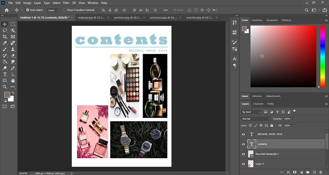The height and width of the screenshot is (175, 329).
Task: Click the foreground color swatch in toolbox
Action: [7, 95]
